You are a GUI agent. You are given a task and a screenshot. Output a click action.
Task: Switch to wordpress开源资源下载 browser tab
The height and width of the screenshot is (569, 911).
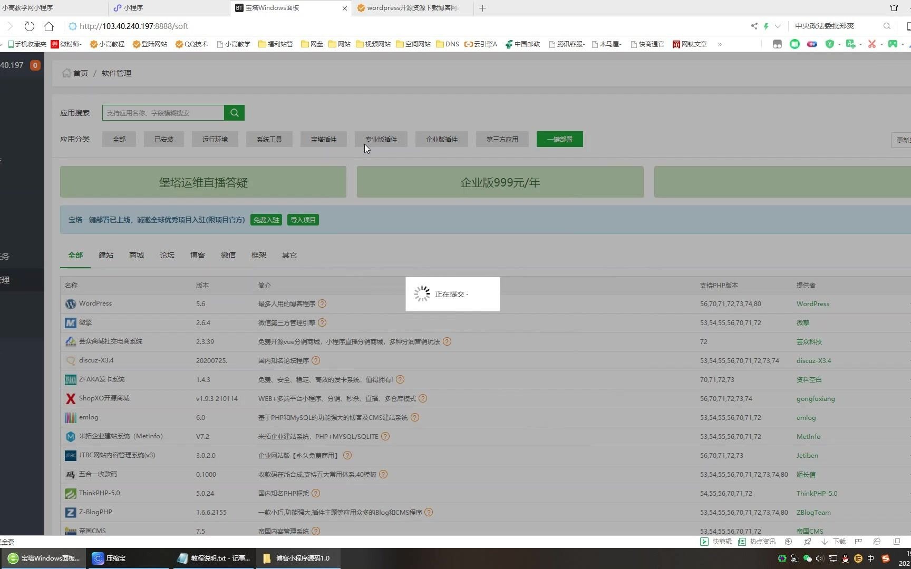411,8
